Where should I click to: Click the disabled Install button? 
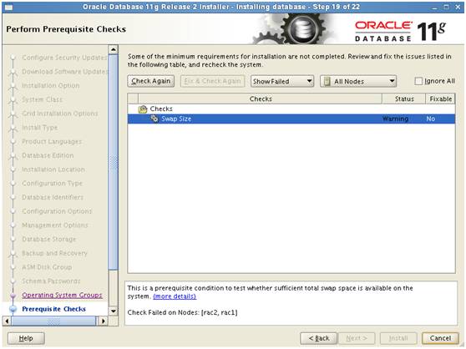398,338
